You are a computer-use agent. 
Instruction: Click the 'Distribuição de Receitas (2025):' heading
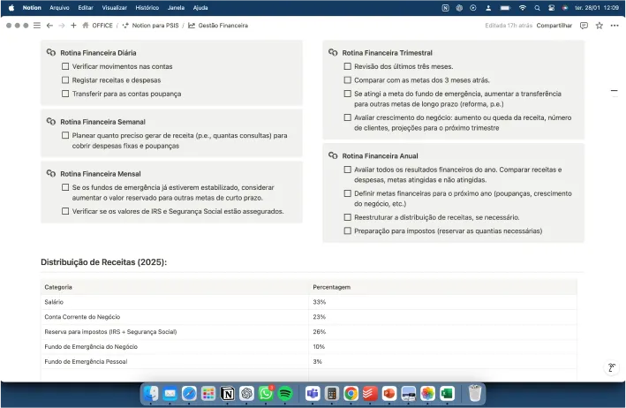click(104, 262)
